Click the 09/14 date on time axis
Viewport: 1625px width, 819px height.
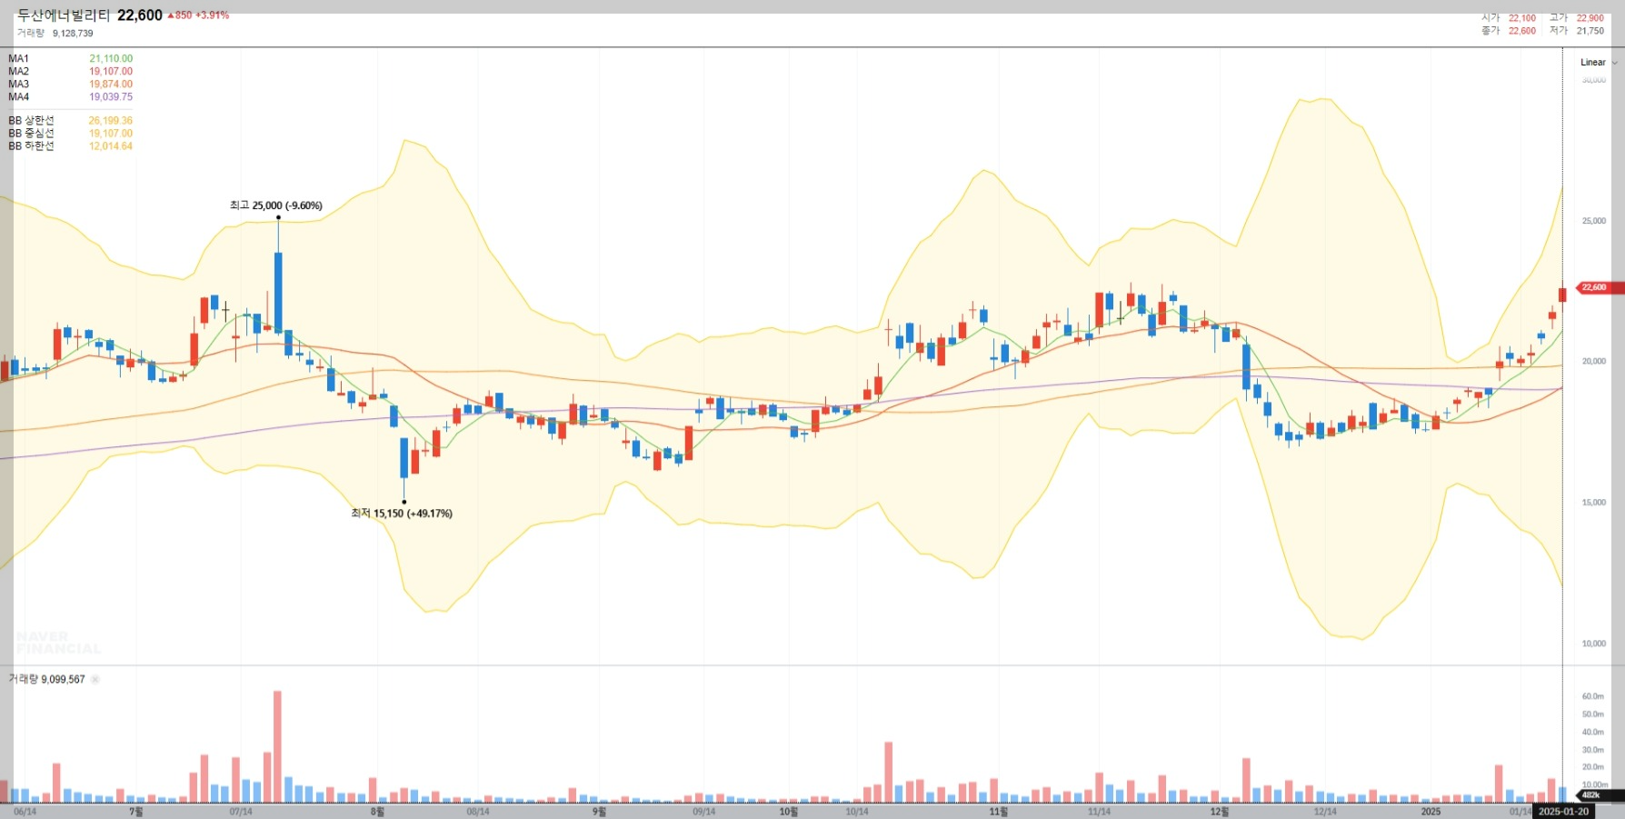pos(704,812)
